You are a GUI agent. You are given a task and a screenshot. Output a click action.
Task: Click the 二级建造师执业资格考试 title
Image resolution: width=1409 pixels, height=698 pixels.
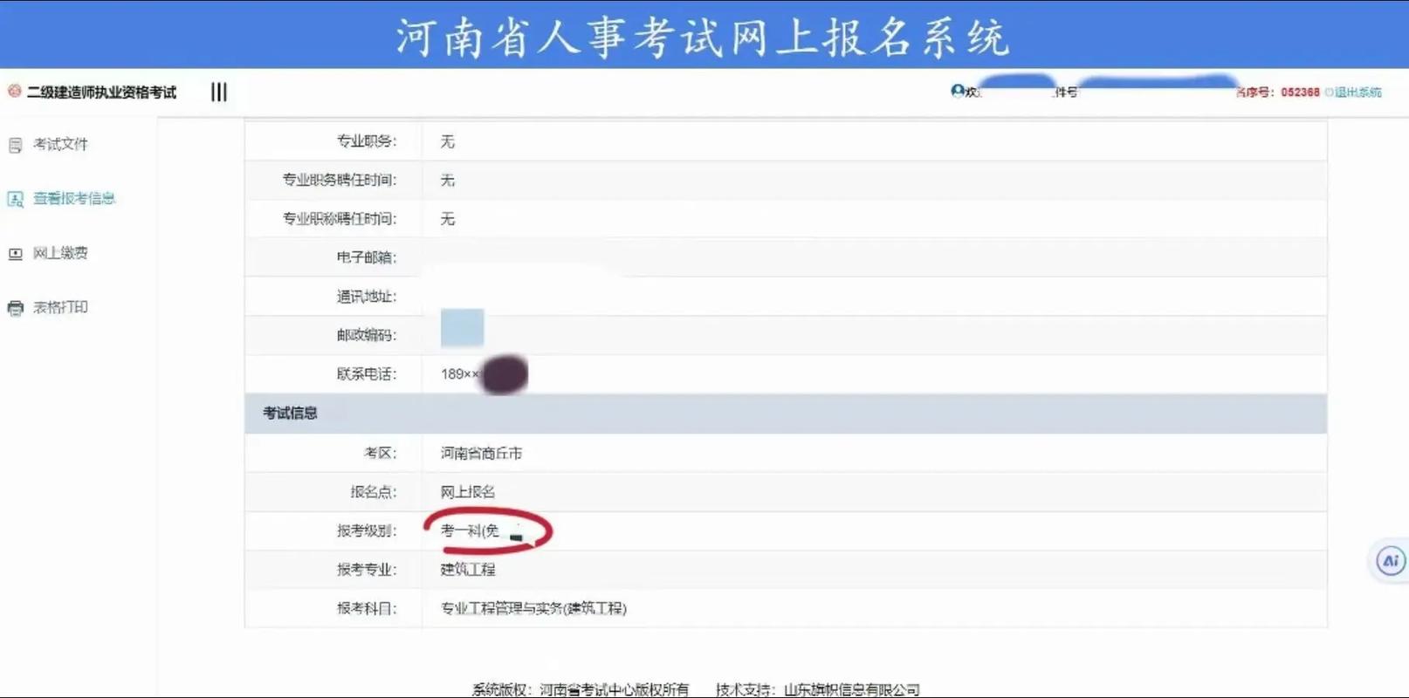[x=101, y=92]
